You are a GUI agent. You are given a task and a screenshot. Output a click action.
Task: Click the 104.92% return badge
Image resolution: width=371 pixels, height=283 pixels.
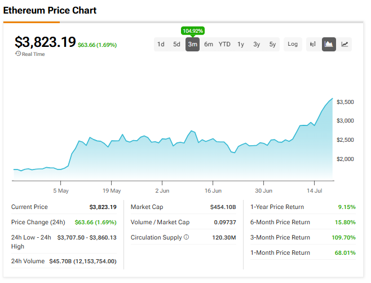point(192,31)
